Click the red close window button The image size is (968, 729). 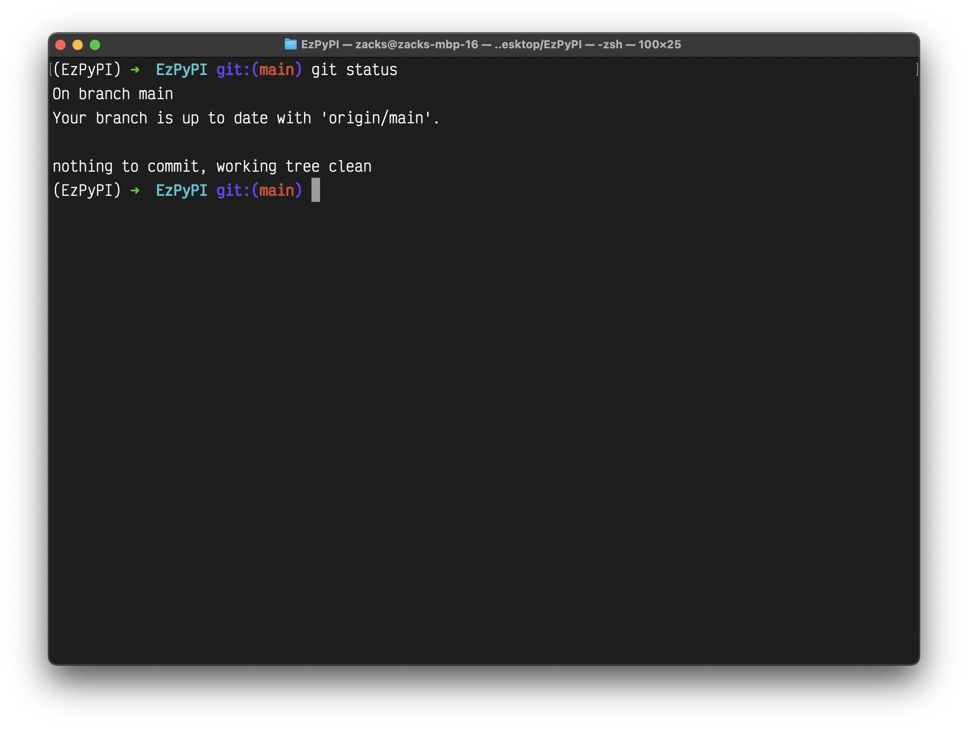[x=60, y=44]
